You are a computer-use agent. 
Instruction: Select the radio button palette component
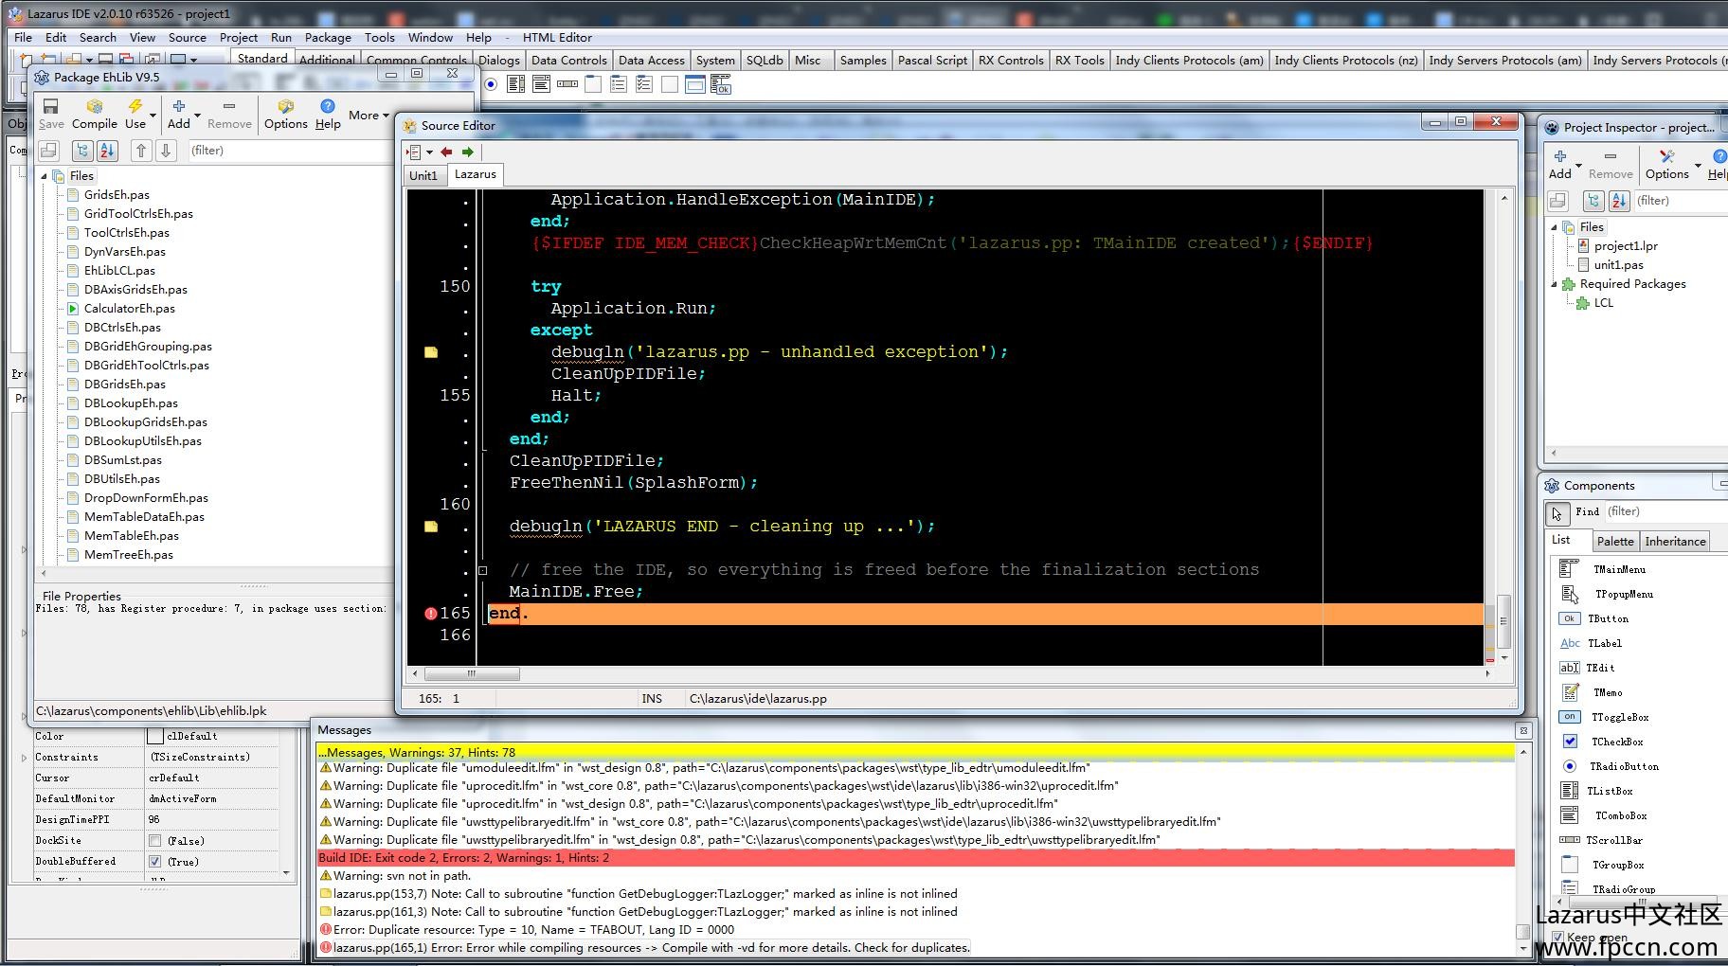(x=491, y=84)
